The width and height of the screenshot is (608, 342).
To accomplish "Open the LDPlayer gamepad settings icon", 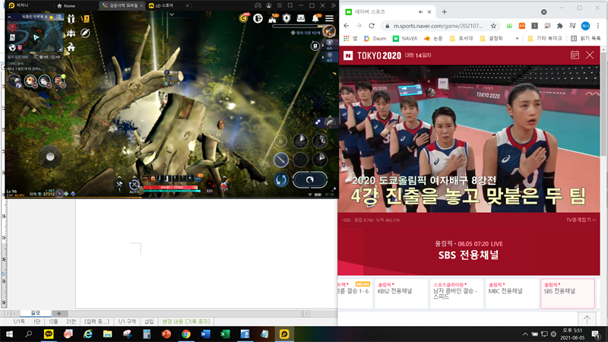I will [x=258, y=5].
